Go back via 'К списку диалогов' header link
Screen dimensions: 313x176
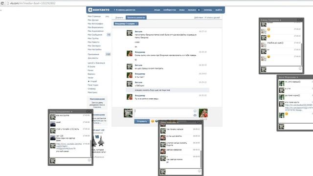[125, 10]
